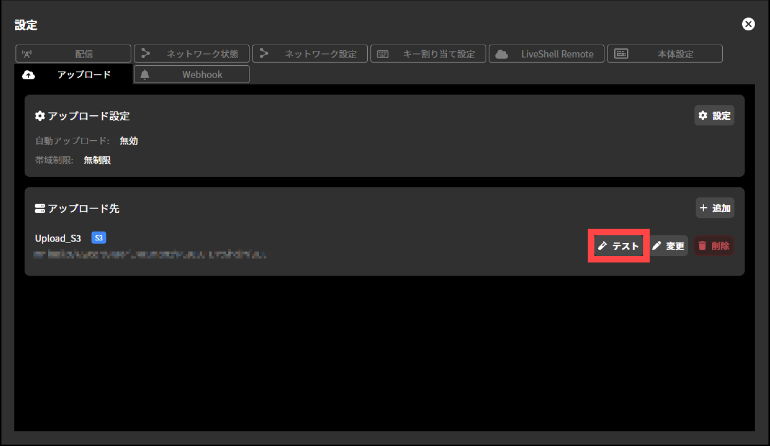Click the blue S3 badge
This screenshot has height=446, width=770.
[99, 238]
